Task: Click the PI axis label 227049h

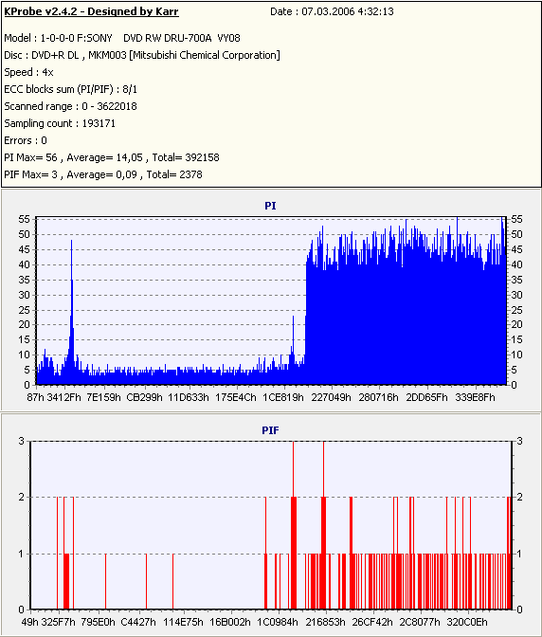Action: click(331, 397)
